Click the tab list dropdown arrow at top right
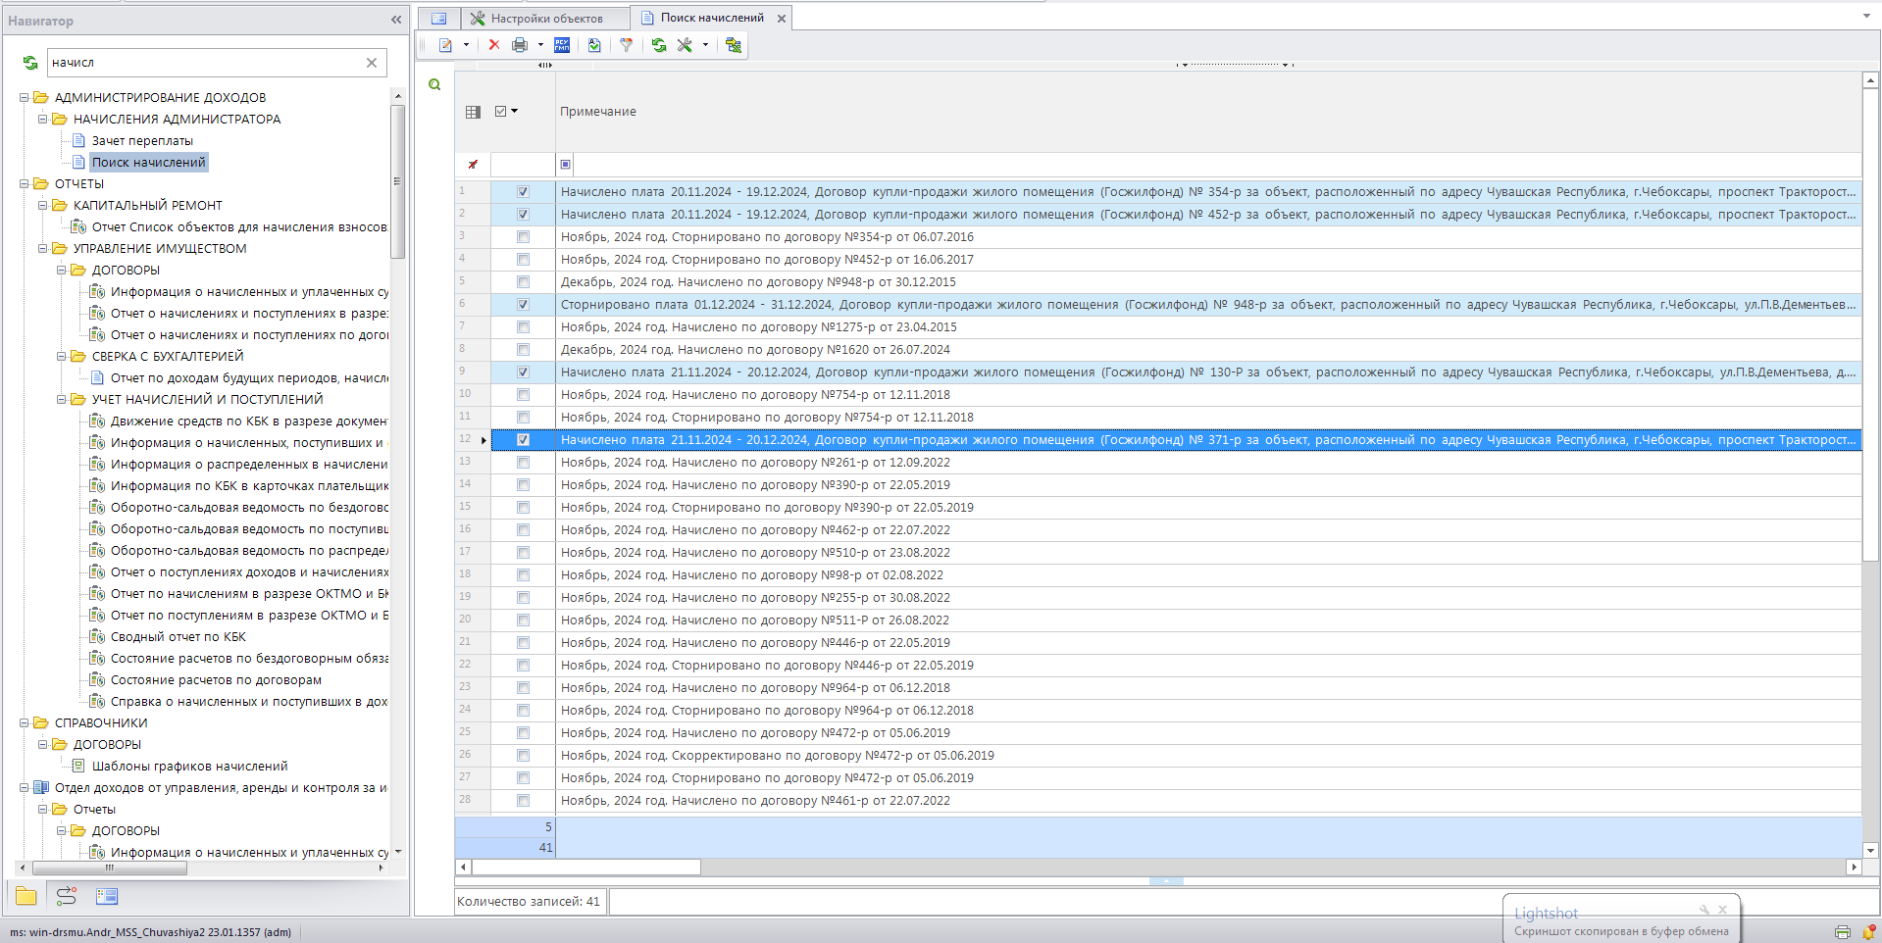This screenshot has height=943, width=1882. click(1866, 17)
